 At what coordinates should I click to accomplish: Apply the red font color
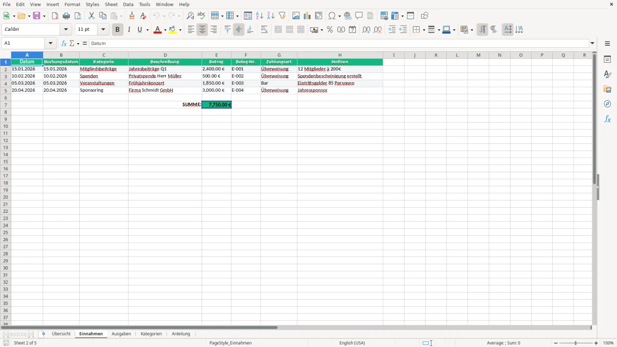157,30
